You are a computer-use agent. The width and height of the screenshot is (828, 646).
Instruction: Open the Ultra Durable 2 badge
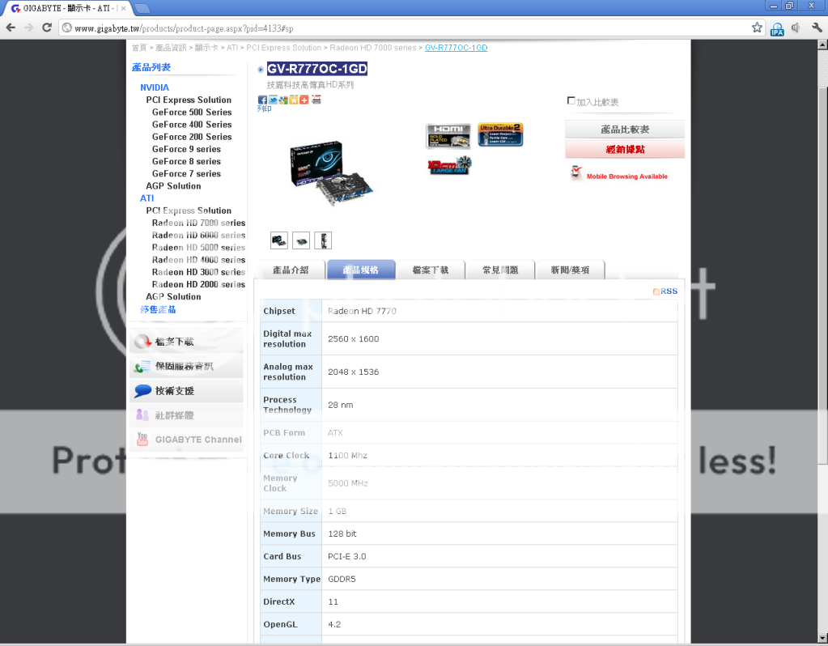click(x=500, y=134)
